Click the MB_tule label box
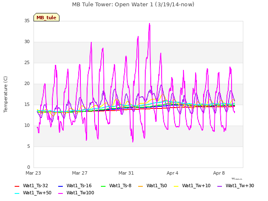This screenshot has width=268, height=201. (46, 17)
